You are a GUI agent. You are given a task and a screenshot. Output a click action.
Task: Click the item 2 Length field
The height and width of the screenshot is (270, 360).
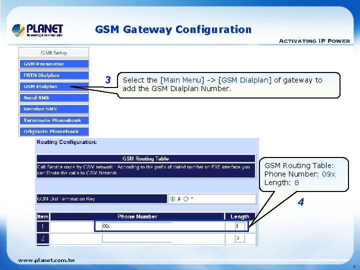tap(239, 238)
